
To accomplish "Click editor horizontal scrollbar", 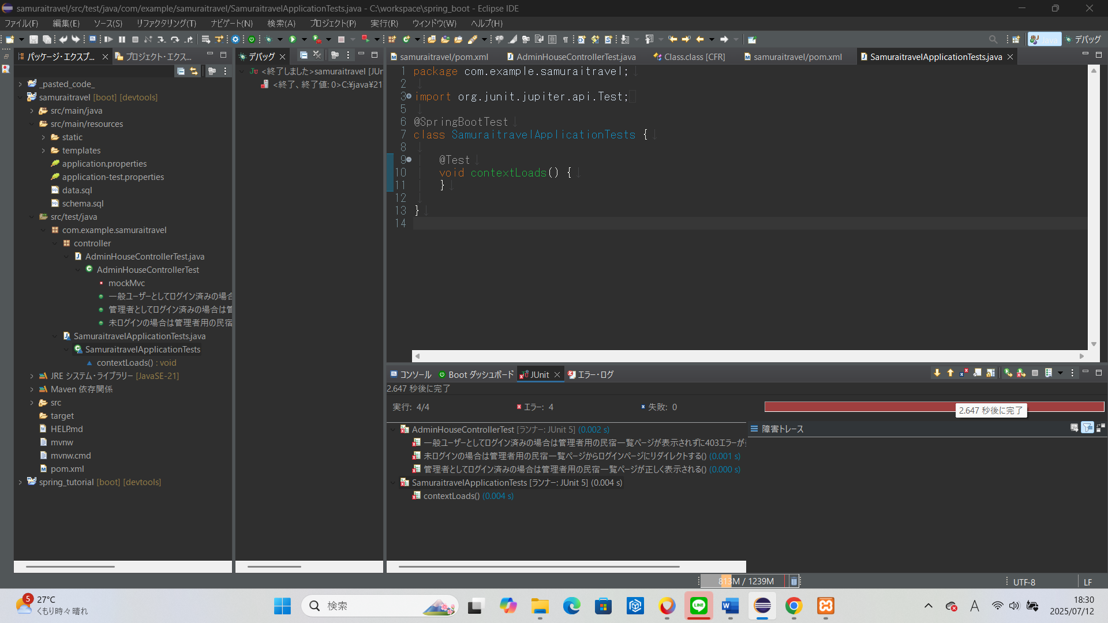I will [x=750, y=356].
